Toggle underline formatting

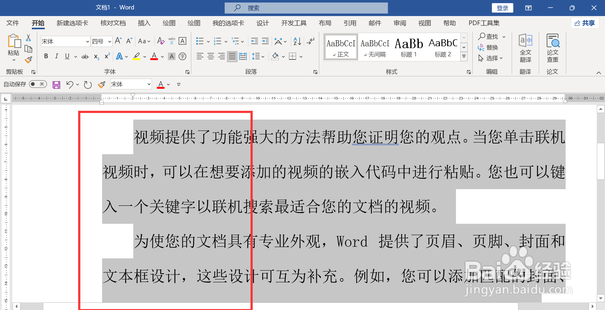67,56
